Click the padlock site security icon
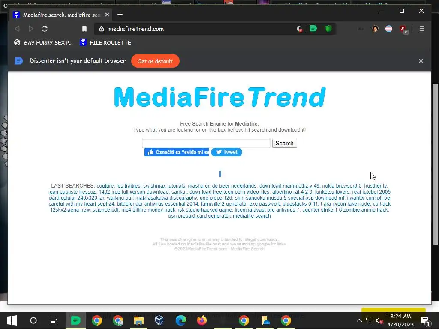439x329 pixels. 102,29
